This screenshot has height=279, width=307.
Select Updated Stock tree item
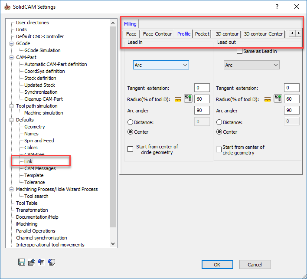tap(39, 85)
